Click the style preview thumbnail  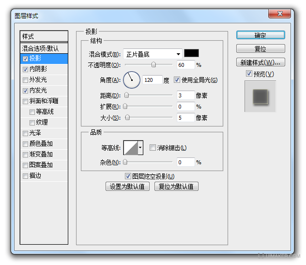coord(260,96)
